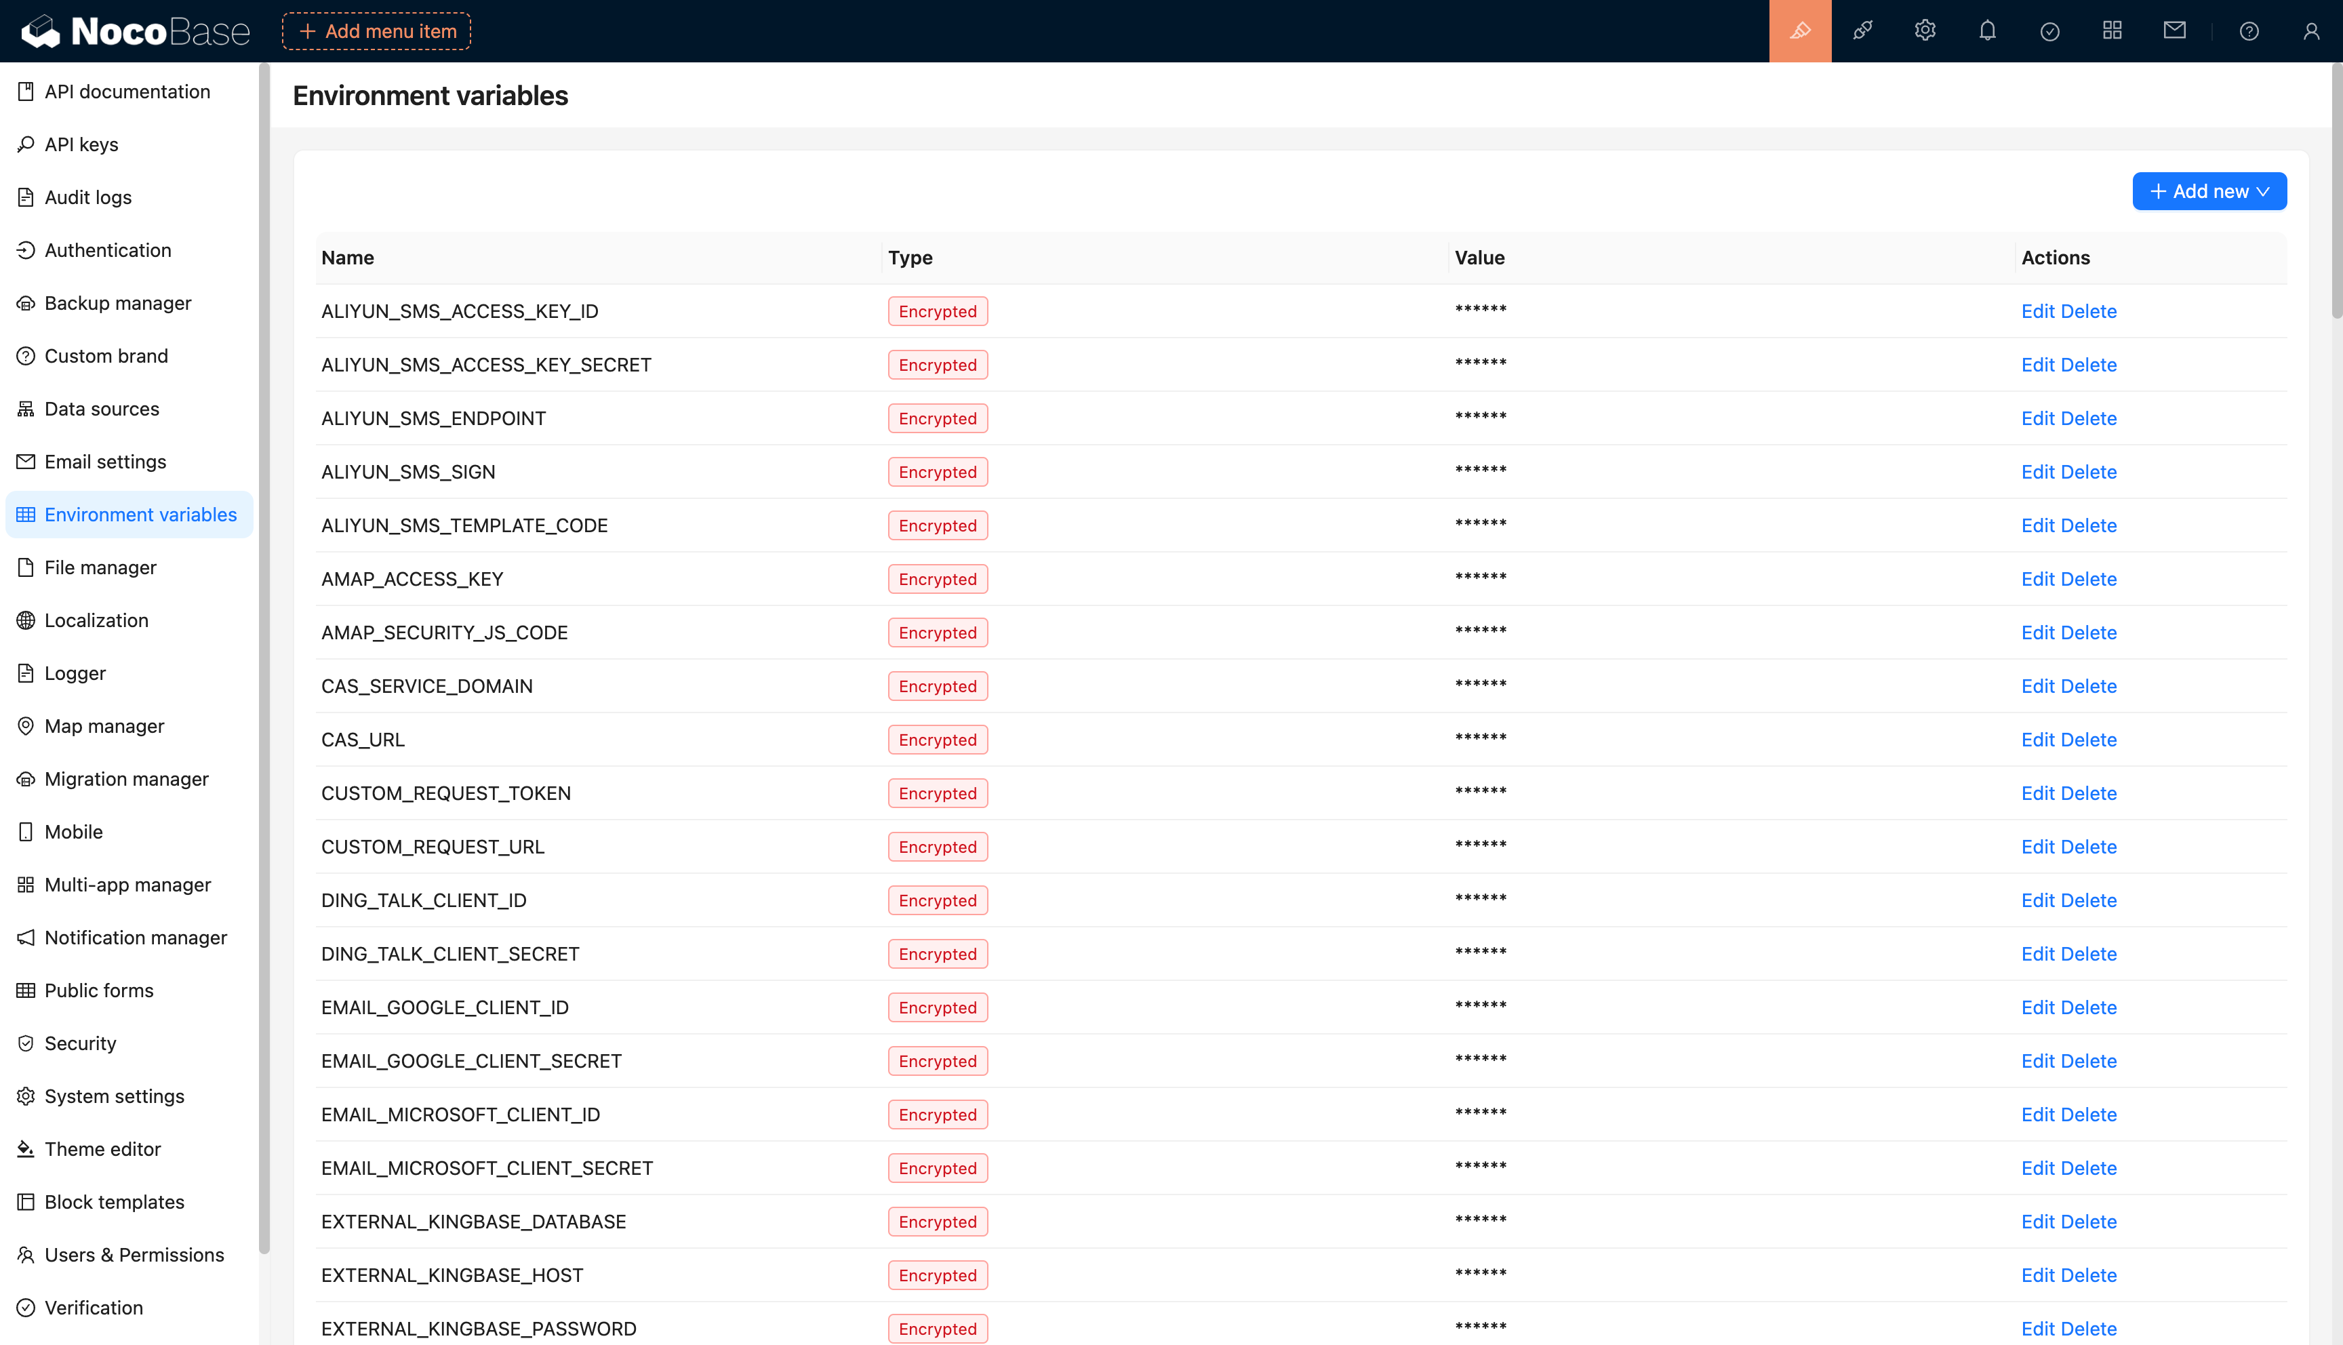Open Users & Permissions page
Image resolution: width=2343 pixels, height=1345 pixels.
click(x=134, y=1254)
